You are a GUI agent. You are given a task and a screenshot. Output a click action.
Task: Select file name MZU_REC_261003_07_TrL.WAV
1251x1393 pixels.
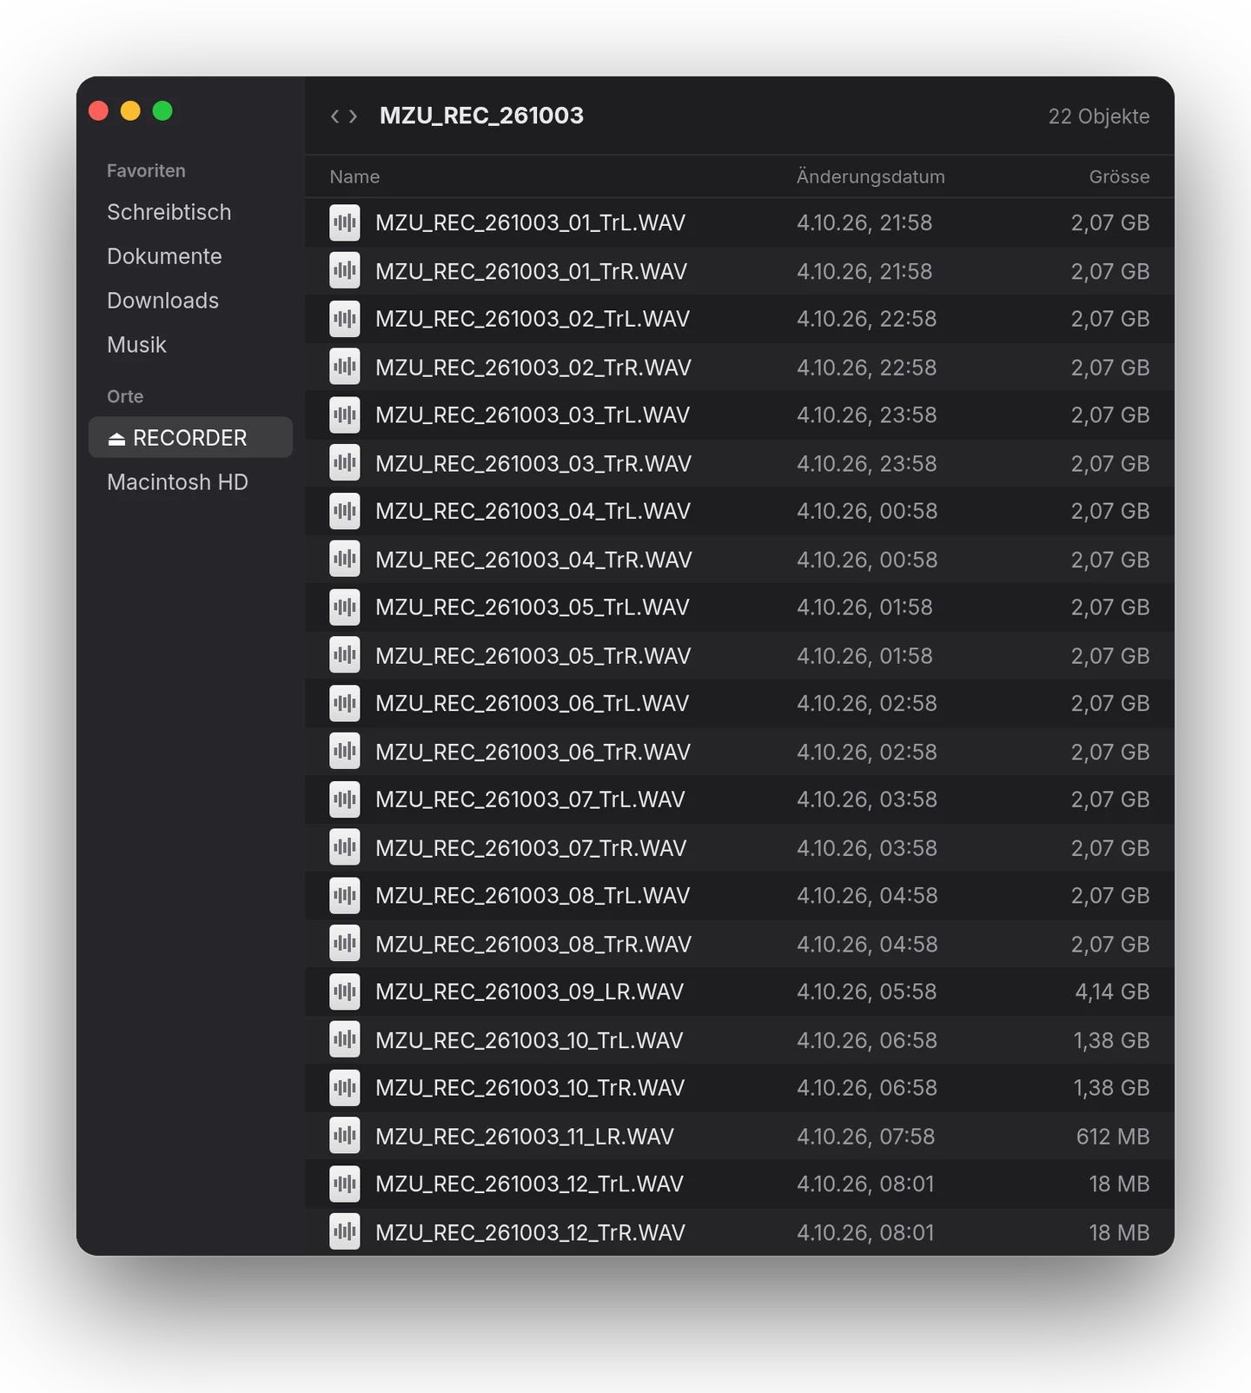pyautogui.click(x=530, y=799)
